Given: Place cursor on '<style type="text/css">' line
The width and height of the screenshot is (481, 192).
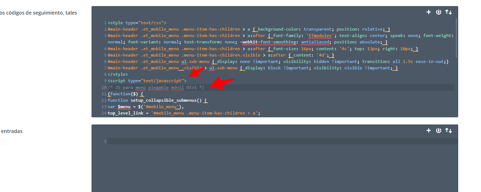Looking at the screenshot, I should pyautogui.click(x=137, y=23).
